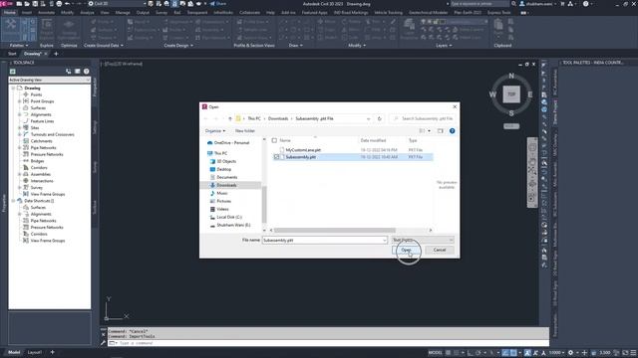Image resolution: width=638 pixels, height=358 pixels.
Task: Switch to the Start file tab
Action: point(12,54)
